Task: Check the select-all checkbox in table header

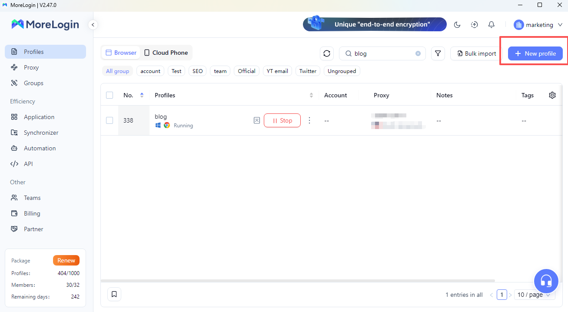Action: pyautogui.click(x=109, y=95)
